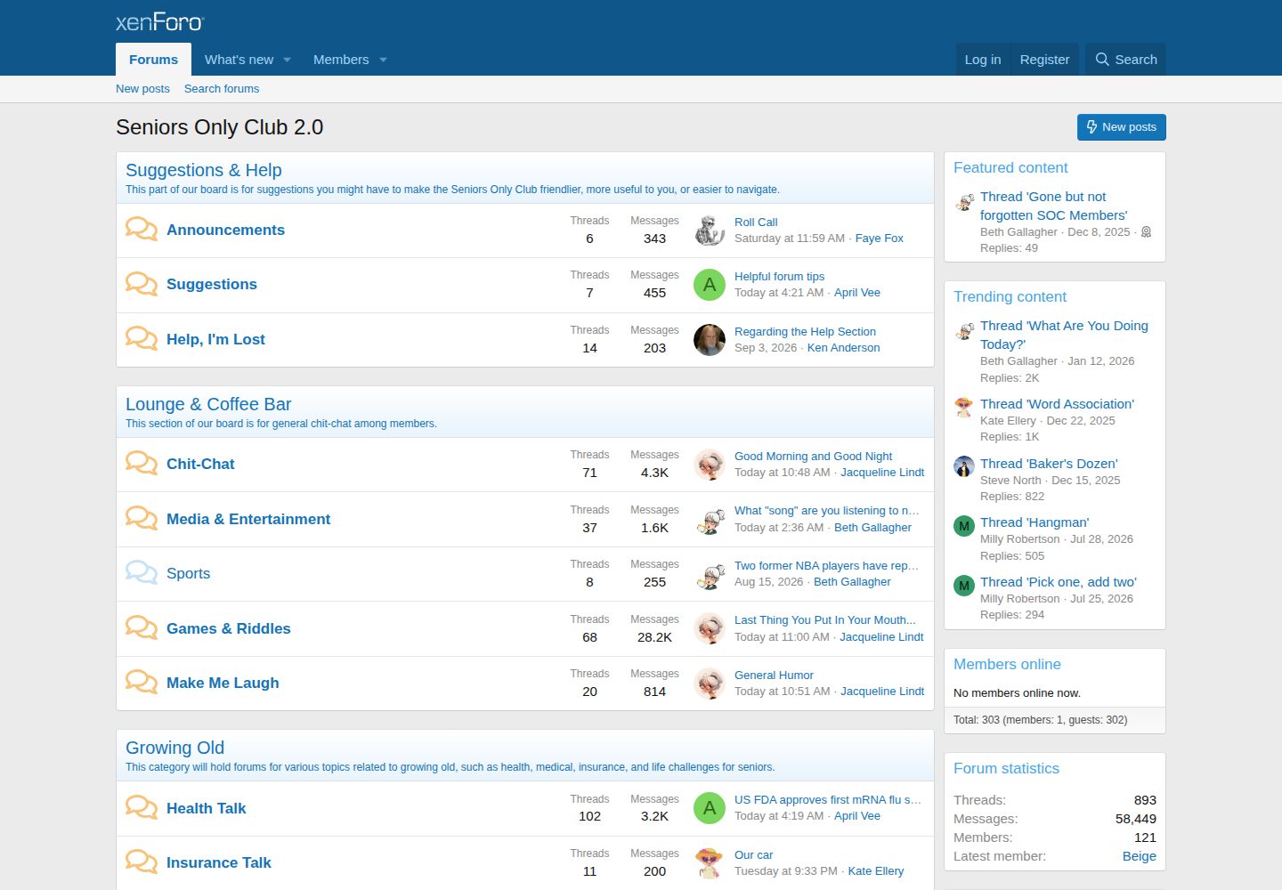Click Ken Anderson's avatar in Help, I'm Lost row
This screenshot has height=890, width=1282.
710,340
